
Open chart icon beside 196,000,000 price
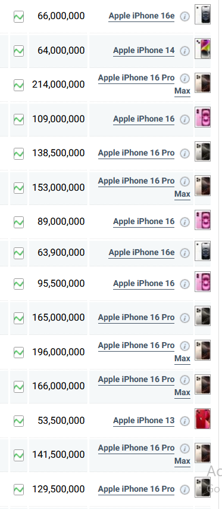(x=19, y=352)
